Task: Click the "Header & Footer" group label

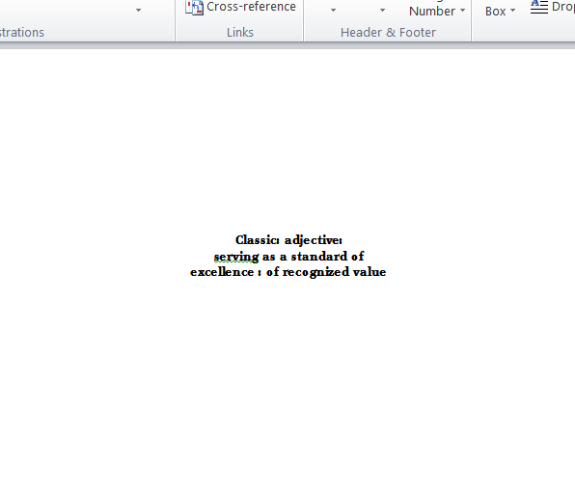Action: tap(388, 32)
